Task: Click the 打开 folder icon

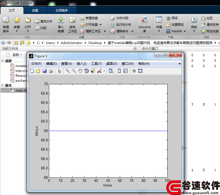Action: click(x=28, y=20)
